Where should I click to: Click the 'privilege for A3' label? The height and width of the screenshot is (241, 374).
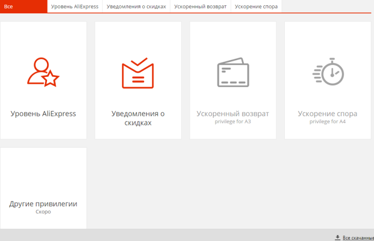tap(233, 122)
